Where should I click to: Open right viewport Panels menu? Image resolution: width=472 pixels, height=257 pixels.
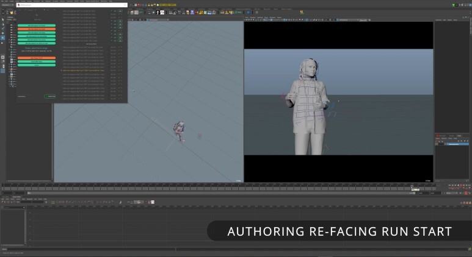[x=279, y=18]
